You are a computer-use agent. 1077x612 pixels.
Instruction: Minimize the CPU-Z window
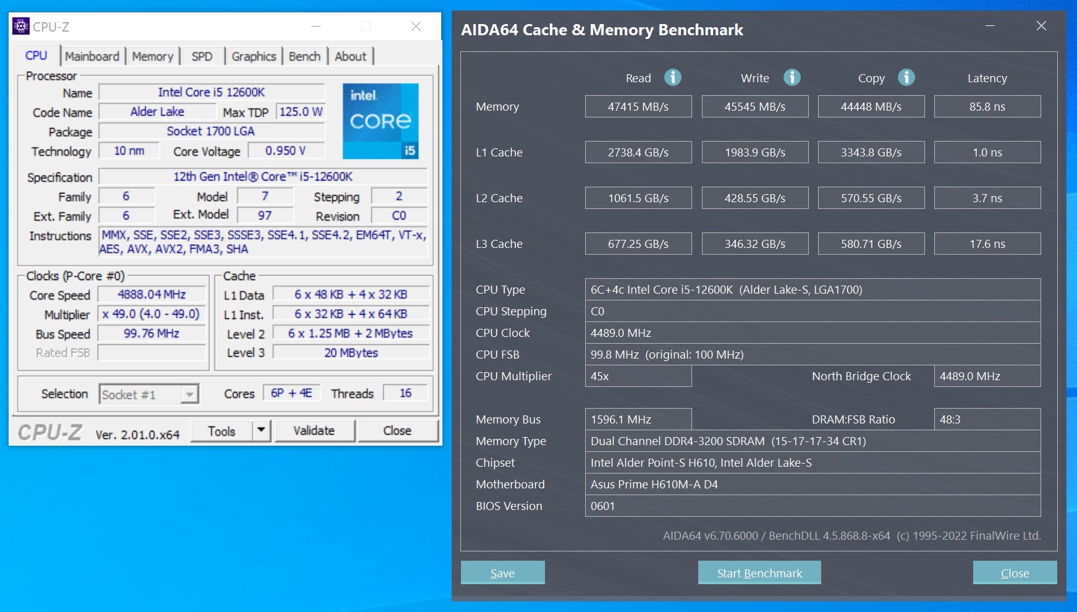coord(316,26)
